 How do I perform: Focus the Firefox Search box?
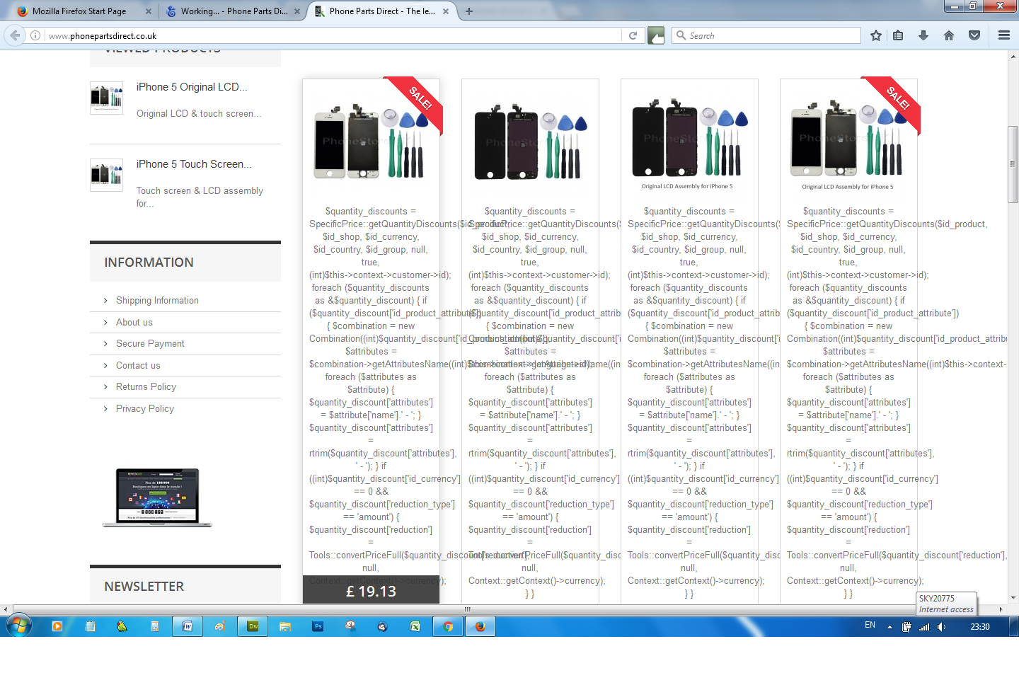[x=766, y=35]
